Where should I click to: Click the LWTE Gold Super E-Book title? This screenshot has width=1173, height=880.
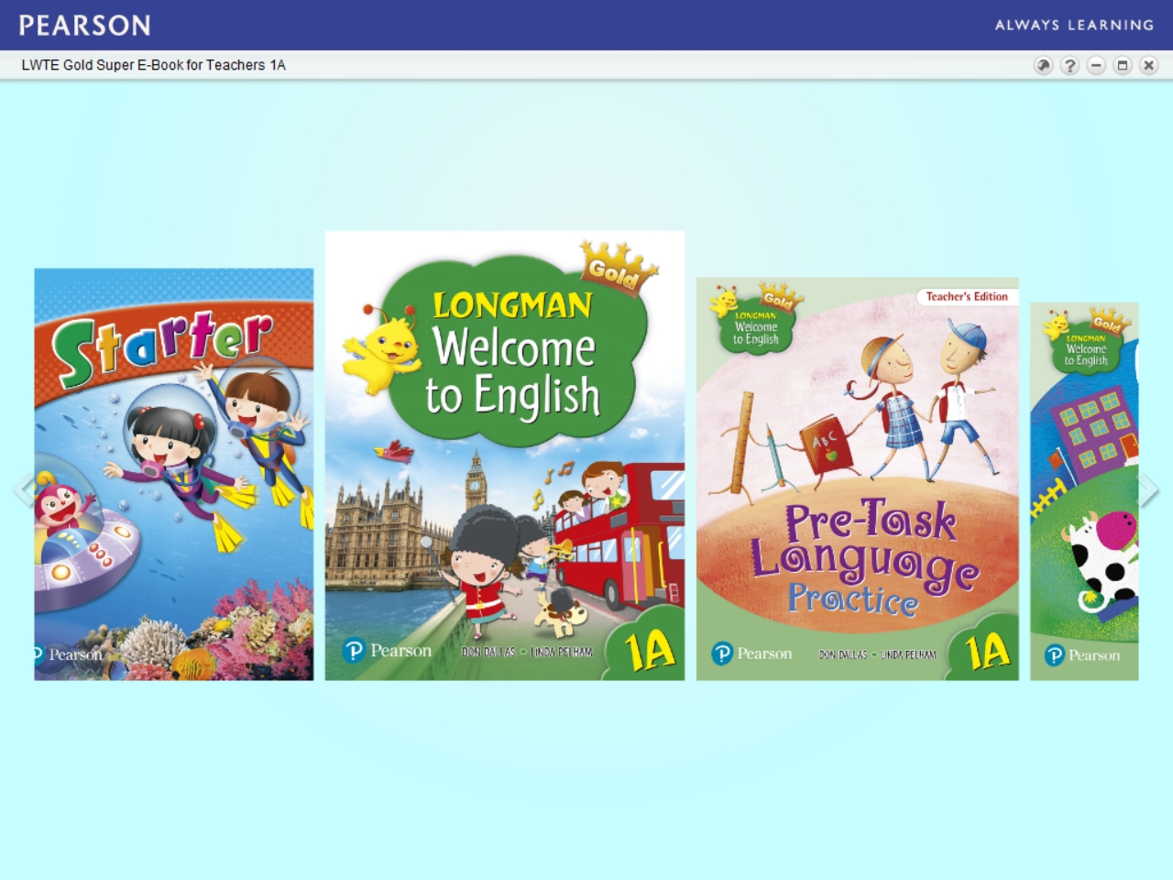[x=154, y=65]
